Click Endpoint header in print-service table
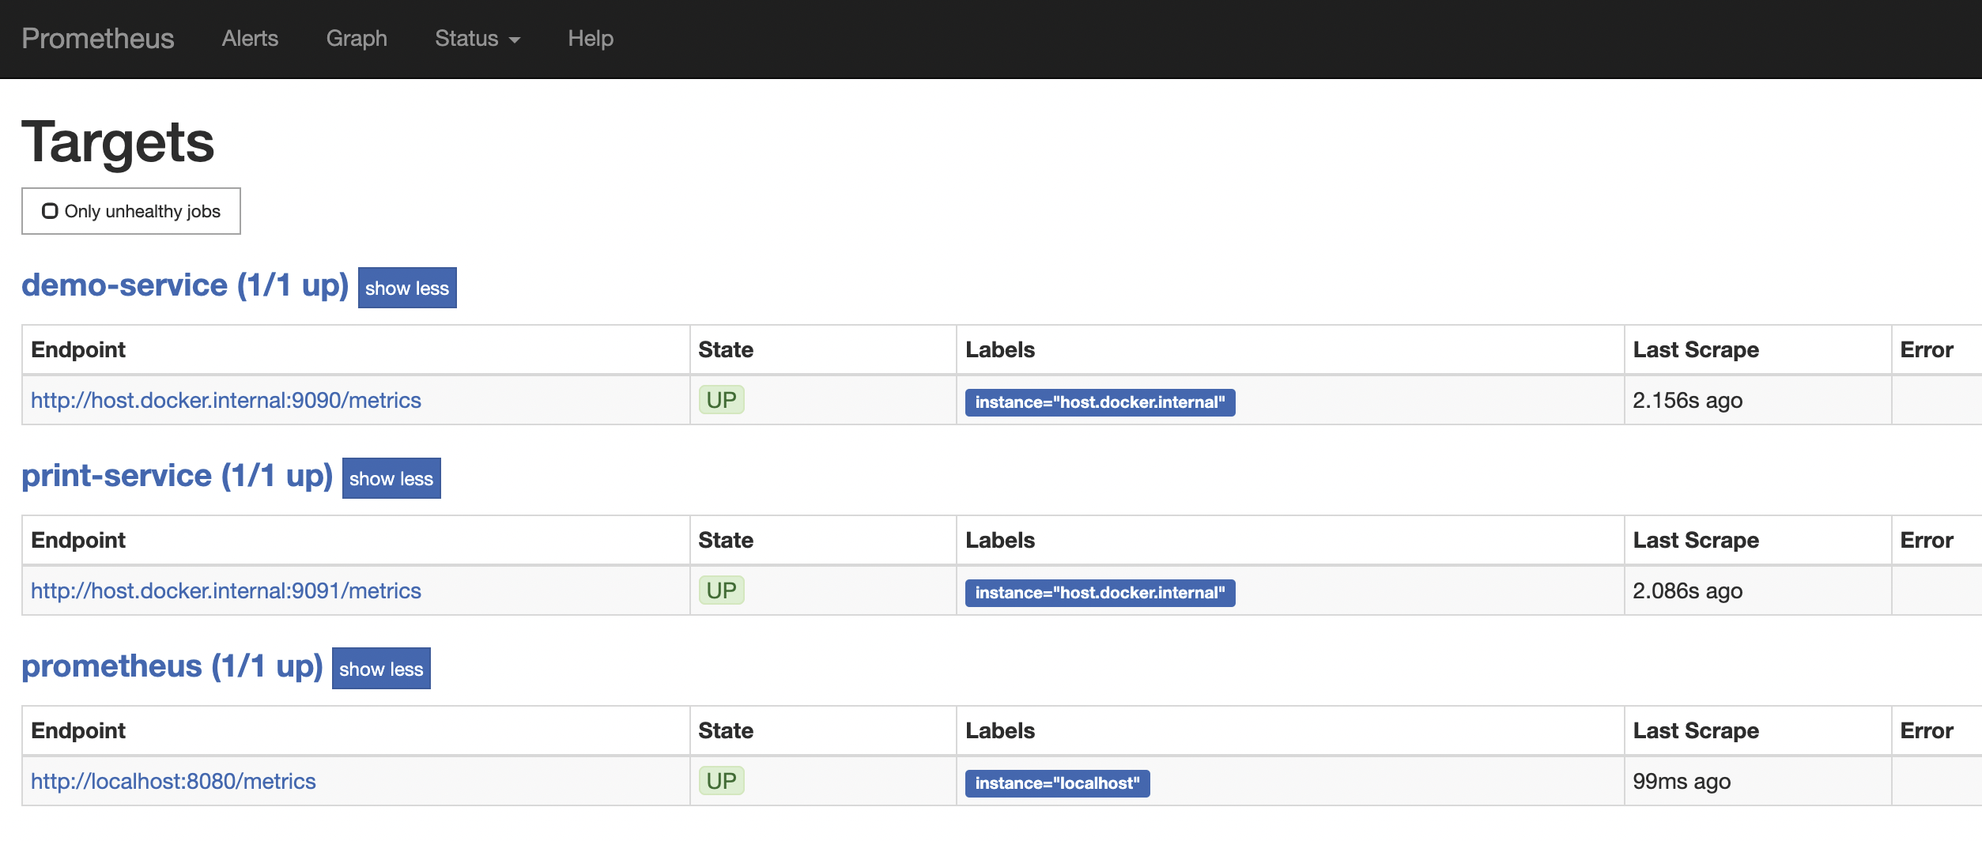 (78, 540)
